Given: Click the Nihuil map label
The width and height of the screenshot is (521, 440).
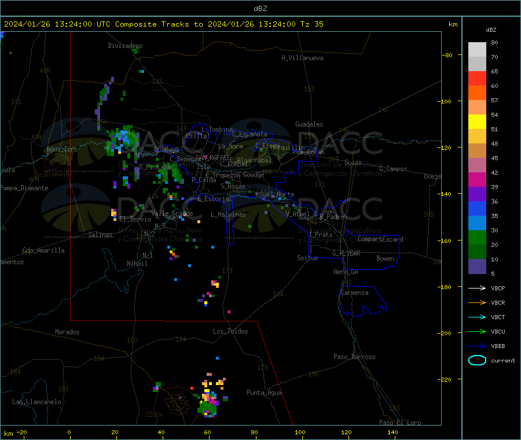Looking at the screenshot, I should (x=137, y=264).
